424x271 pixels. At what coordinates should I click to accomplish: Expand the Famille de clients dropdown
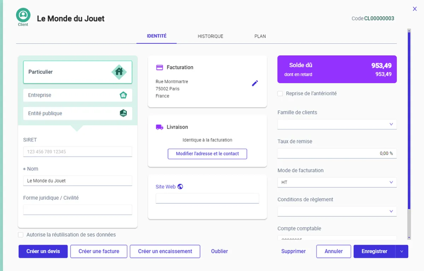[391, 124]
